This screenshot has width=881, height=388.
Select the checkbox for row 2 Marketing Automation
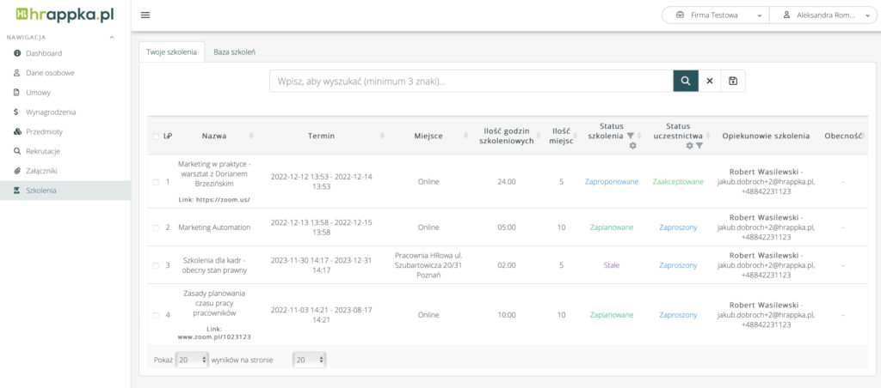(156, 227)
